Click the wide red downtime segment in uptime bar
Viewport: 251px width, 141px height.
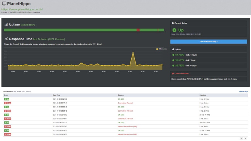(x=138, y=30)
